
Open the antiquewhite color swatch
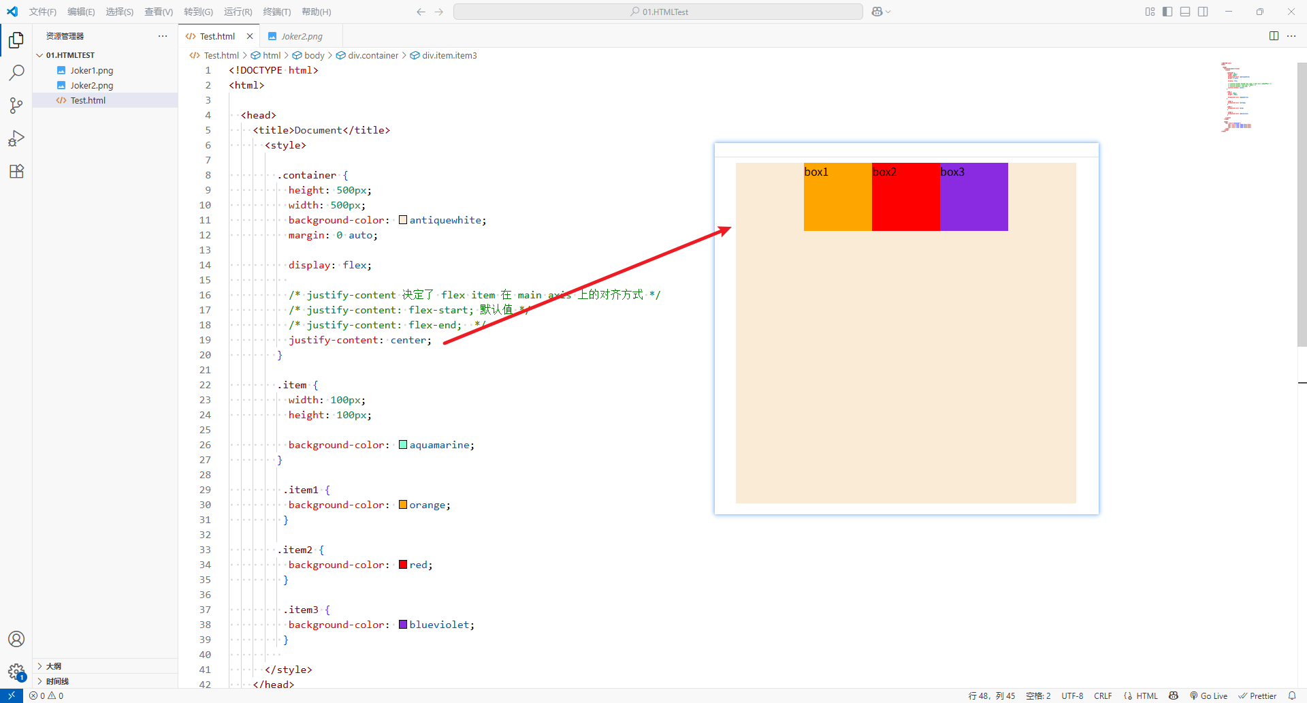pyautogui.click(x=403, y=220)
